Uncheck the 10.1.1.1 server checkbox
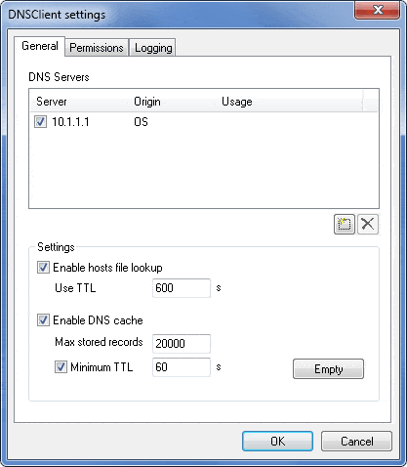Image resolution: width=407 pixels, height=467 pixels. point(40,122)
